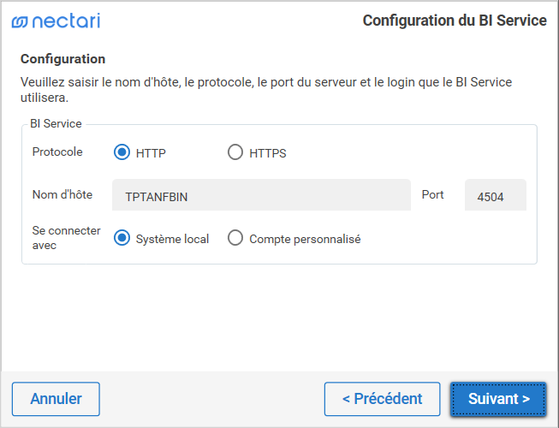Select the HTTP protocol radio button
Image resolution: width=559 pixels, height=428 pixels.
pyautogui.click(x=122, y=153)
